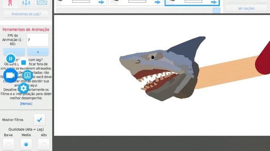Viewport: 270px width, 151px height.
Task: Edit the animation FPS value field
Action: (x=38, y=40)
